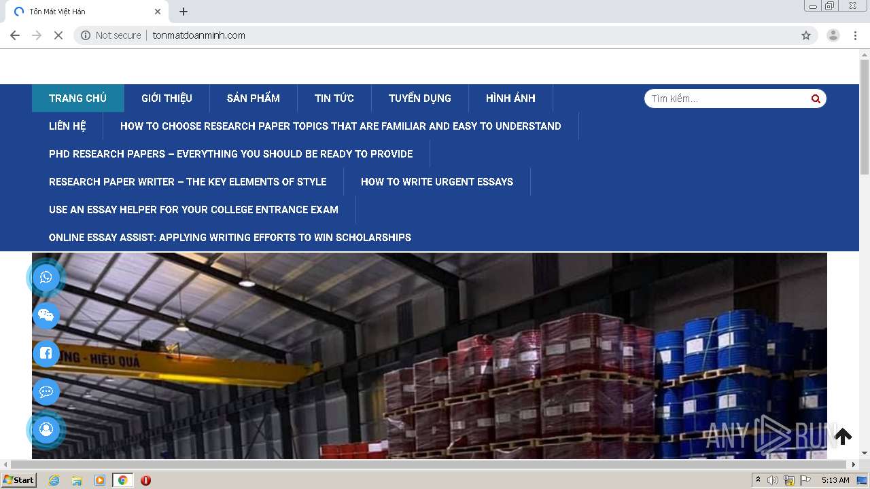870x489 pixels.
Task: Close the Tôn Mát Việt Hàn tab
Action: pos(158,12)
